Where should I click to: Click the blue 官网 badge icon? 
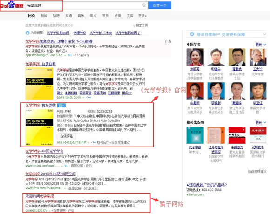pos(61,105)
